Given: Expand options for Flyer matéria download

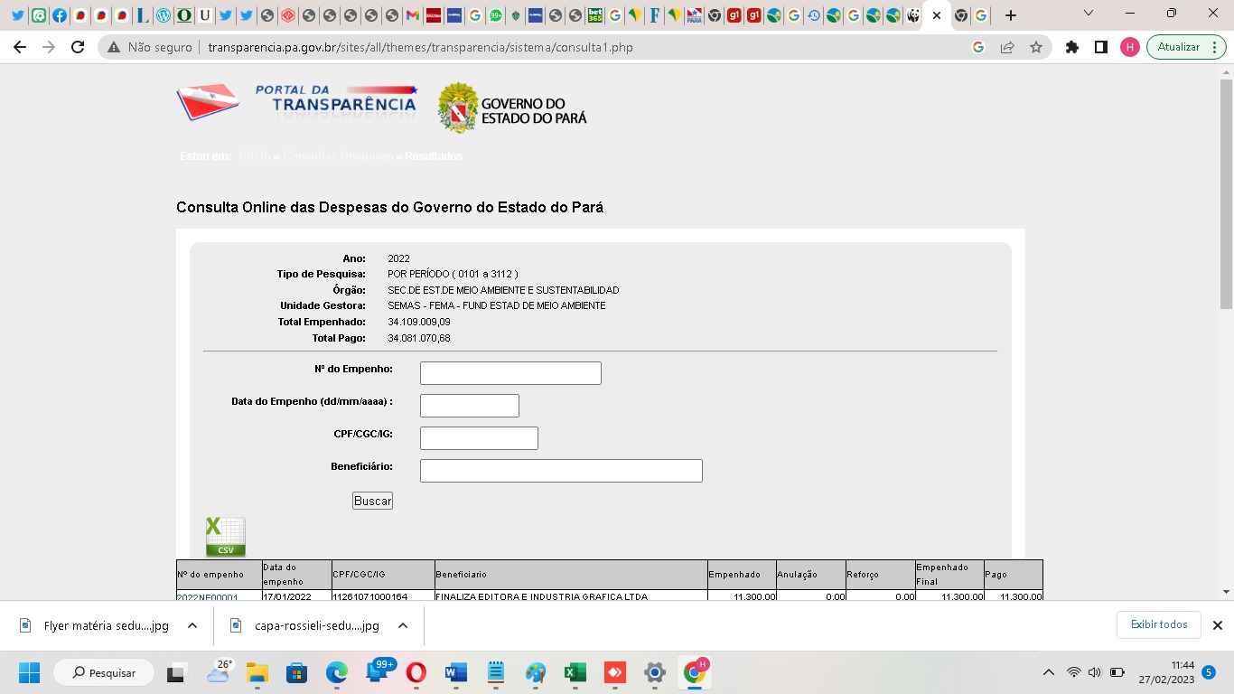Looking at the screenshot, I should [192, 625].
